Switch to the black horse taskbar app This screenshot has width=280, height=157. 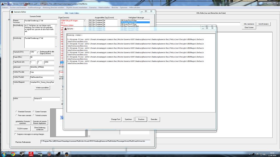pyautogui.click(x=58, y=154)
